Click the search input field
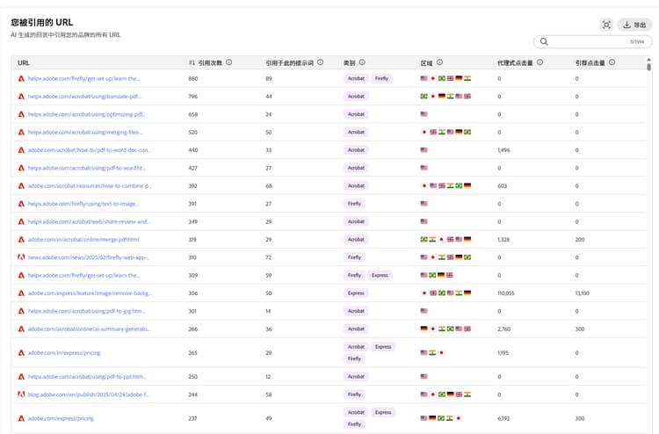Screen dimensions: 659x434 [x=590, y=41]
